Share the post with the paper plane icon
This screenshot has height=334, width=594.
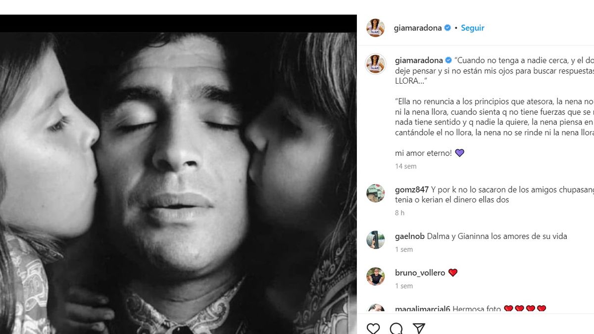(419, 328)
